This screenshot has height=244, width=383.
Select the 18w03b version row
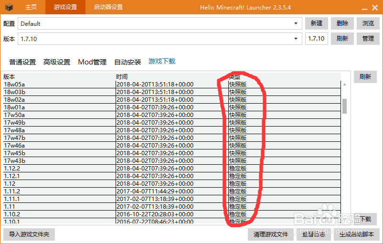point(172,92)
